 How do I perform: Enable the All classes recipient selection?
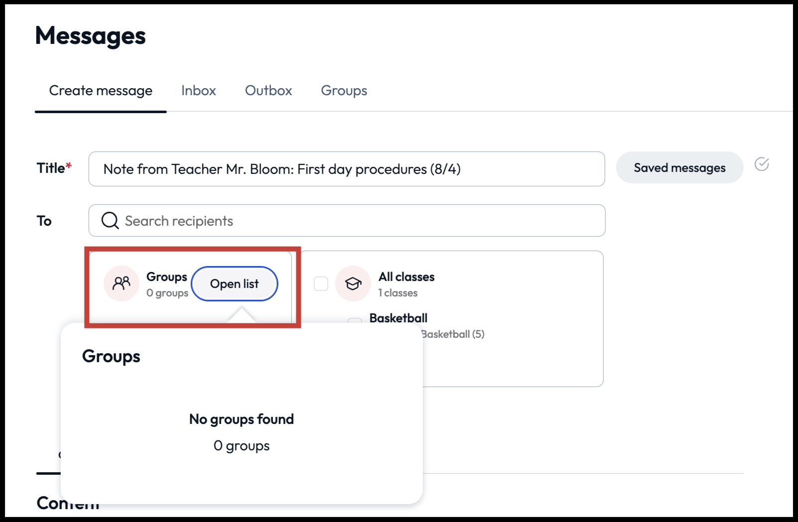click(x=321, y=283)
